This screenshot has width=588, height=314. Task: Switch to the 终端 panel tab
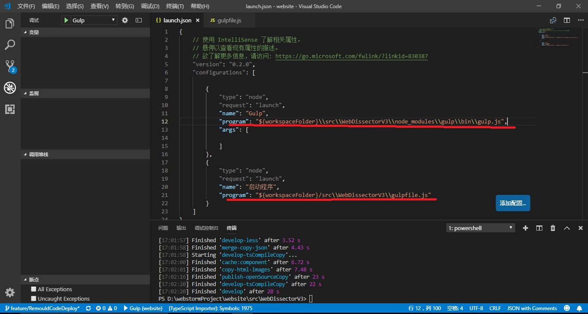point(232,228)
